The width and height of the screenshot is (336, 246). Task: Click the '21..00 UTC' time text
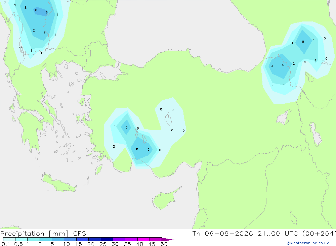point(278,234)
